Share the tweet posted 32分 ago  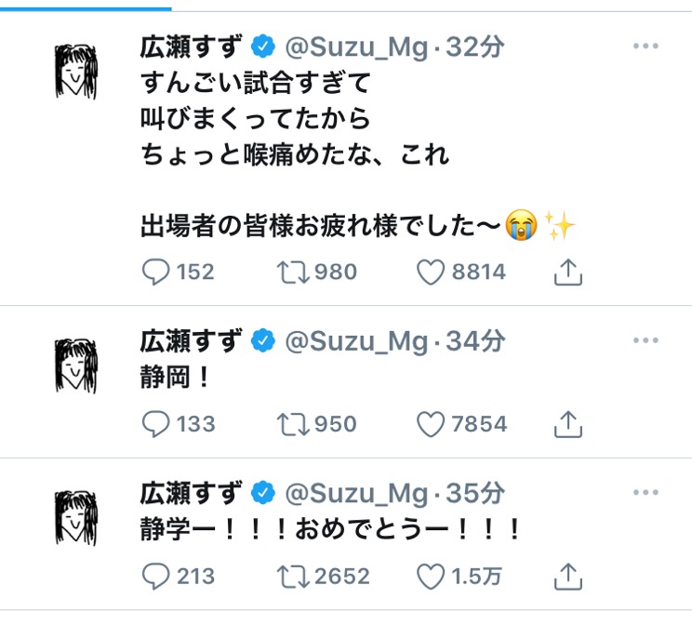[x=567, y=272]
